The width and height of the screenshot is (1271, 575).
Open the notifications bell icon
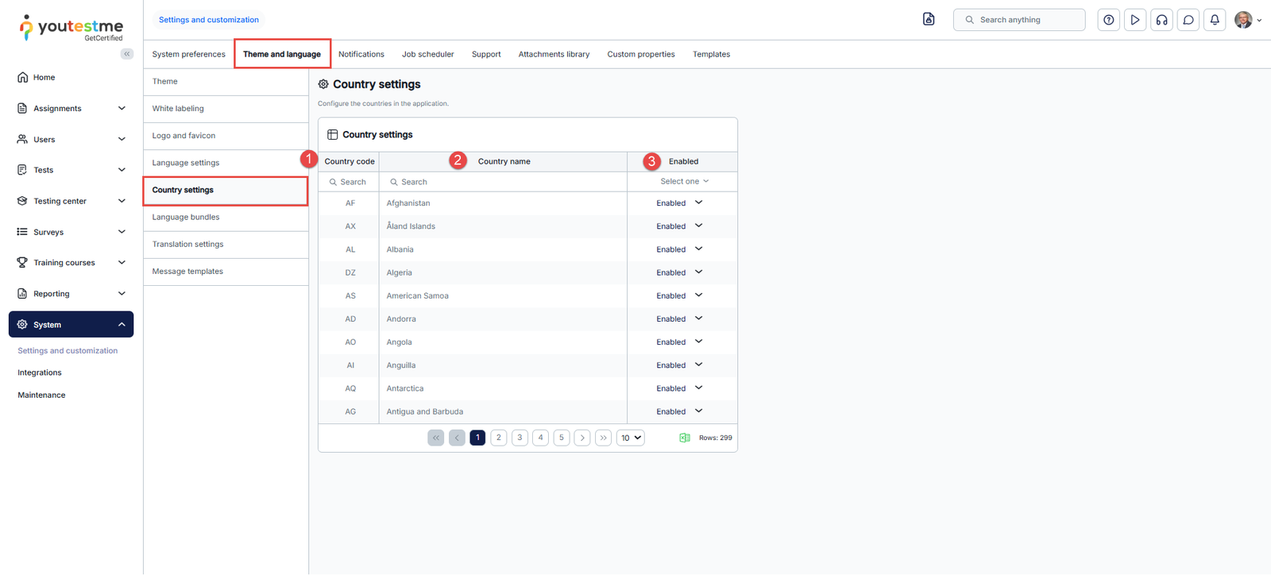1215,20
